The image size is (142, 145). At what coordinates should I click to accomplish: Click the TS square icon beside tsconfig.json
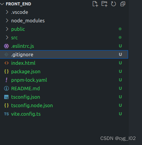tap(7, 97)
